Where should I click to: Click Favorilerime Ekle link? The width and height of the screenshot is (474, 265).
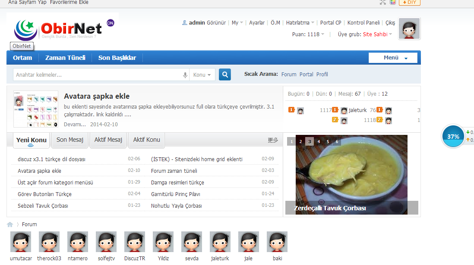[x=69, y=3]
